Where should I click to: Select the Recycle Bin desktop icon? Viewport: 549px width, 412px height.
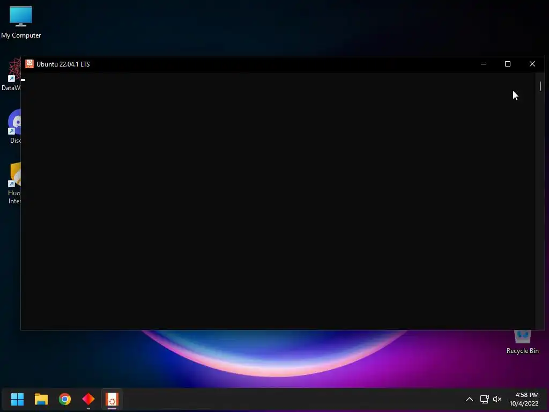[522, 343]
